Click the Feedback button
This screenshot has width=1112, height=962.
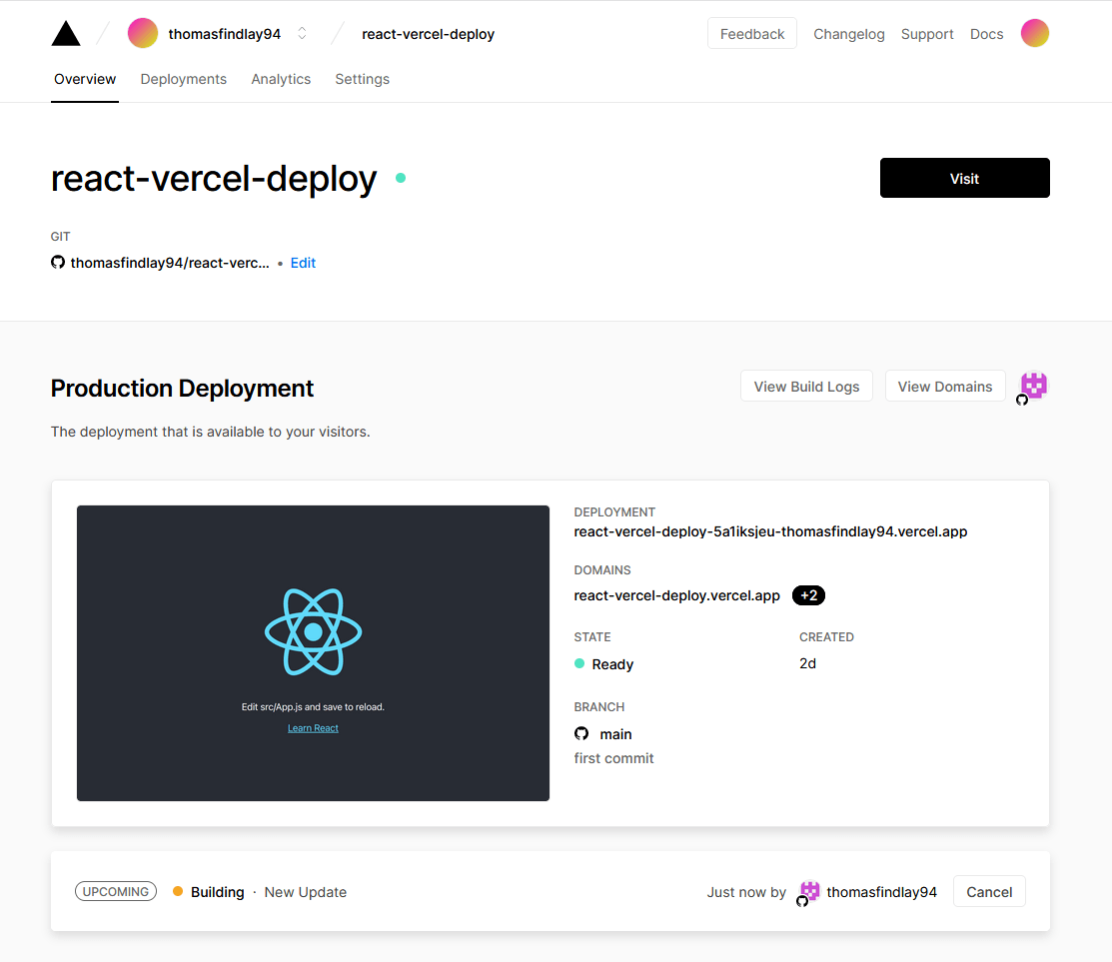(x=751, y=33)
